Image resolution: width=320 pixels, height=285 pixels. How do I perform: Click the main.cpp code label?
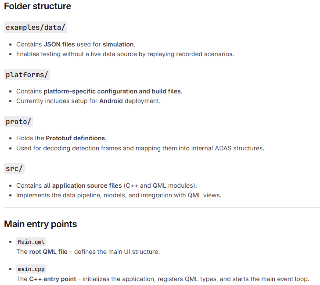coord(31,269)
